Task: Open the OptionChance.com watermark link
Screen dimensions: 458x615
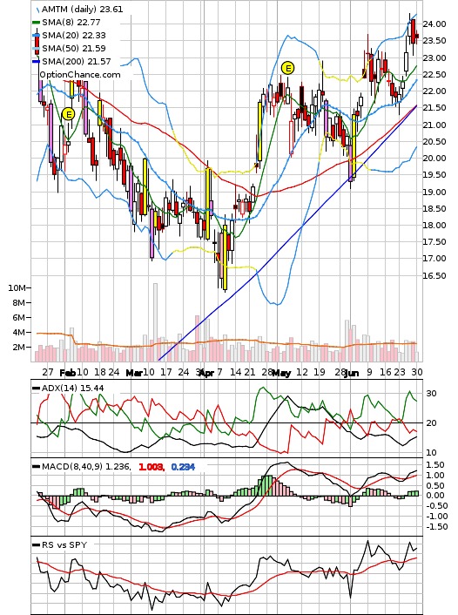Action: [x=80, y=75]
